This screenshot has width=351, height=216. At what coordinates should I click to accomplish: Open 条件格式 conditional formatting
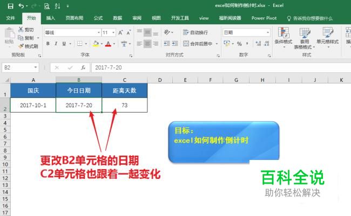(283, 37)
